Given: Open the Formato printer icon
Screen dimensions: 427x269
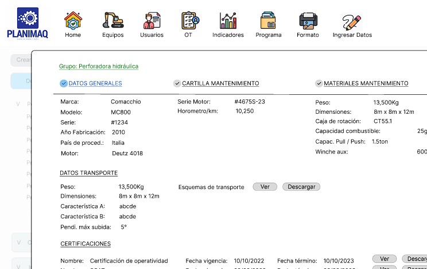Looking at the screenshot, I should tap(308, 21).
